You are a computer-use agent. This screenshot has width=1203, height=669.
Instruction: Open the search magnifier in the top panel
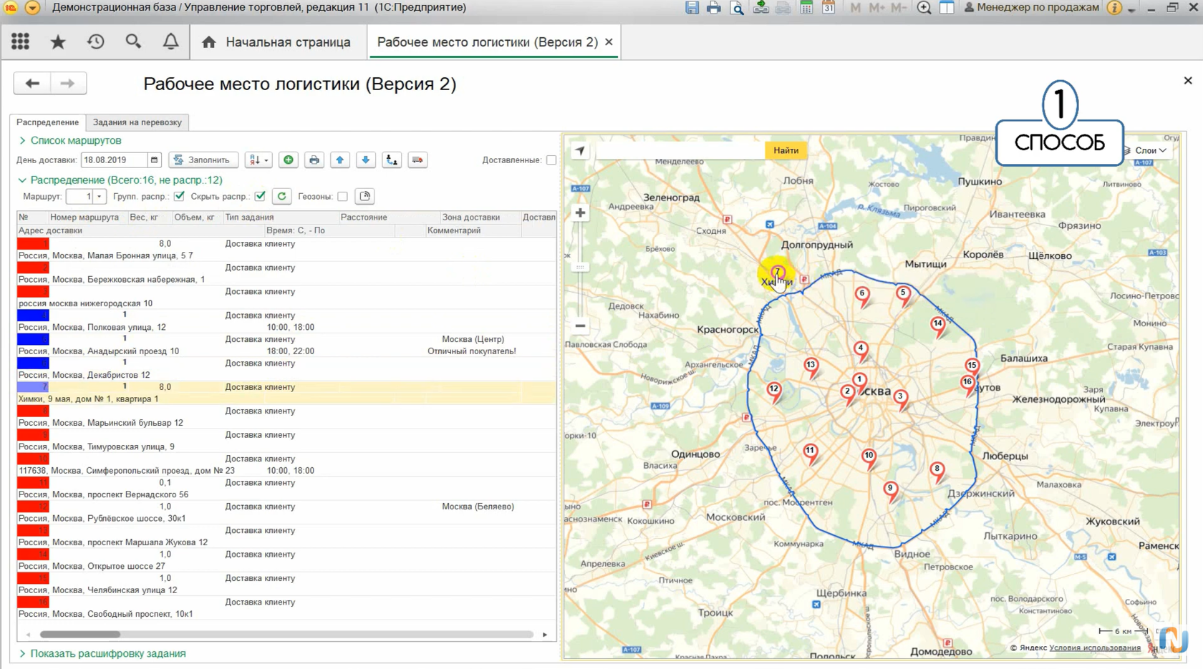click(133, 41)
